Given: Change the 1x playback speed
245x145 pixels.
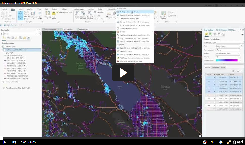Looking at the screenshot, I should point(213,142).
